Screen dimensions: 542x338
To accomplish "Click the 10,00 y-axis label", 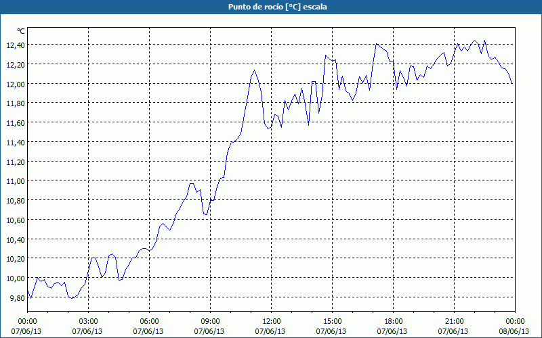I will 16,278.
